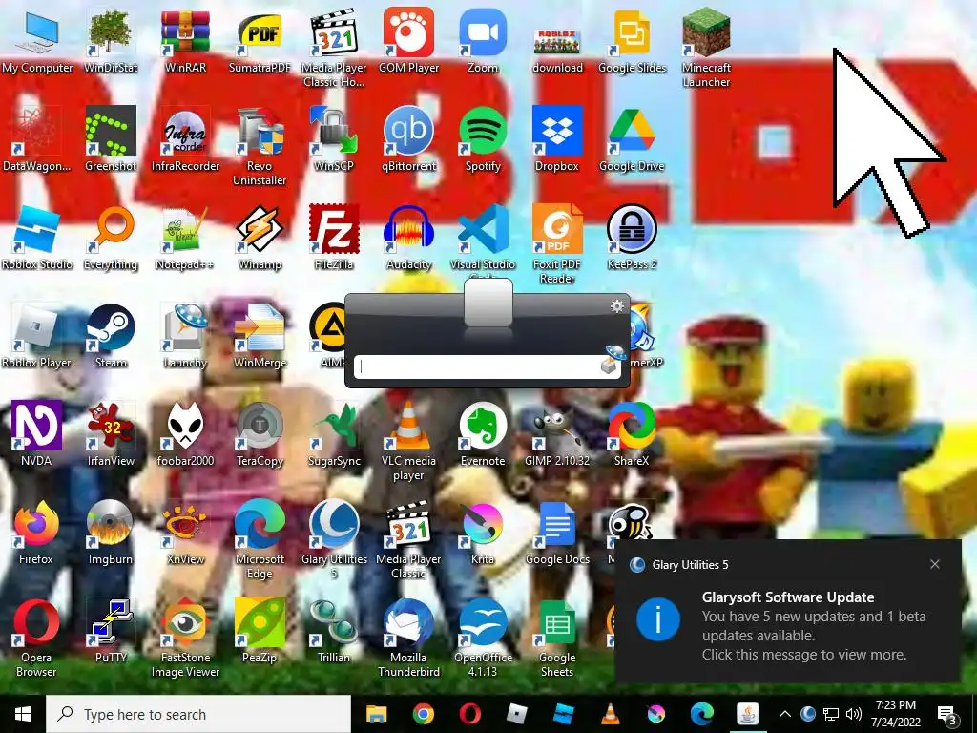Open the NVDA screen reader icon

(x=37, y=434)
